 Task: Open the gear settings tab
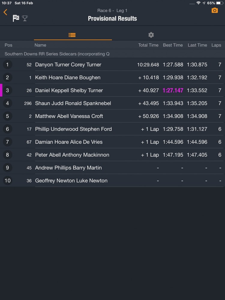(151, 35)
